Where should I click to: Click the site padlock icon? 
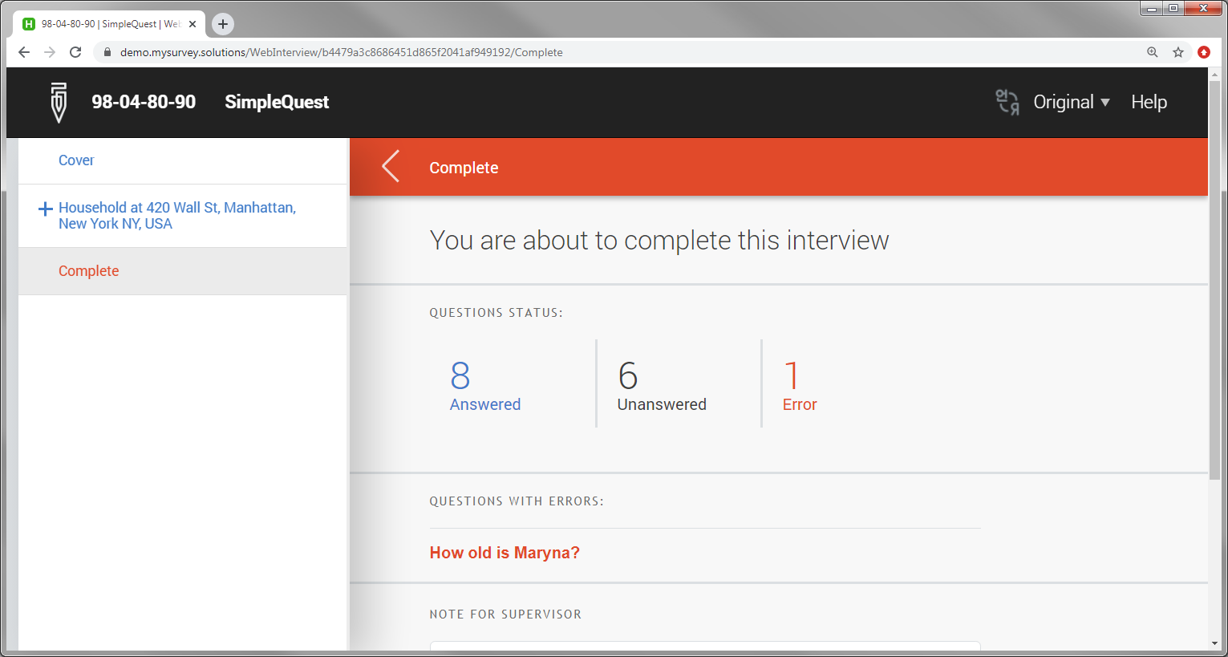[x=107, y=52]
